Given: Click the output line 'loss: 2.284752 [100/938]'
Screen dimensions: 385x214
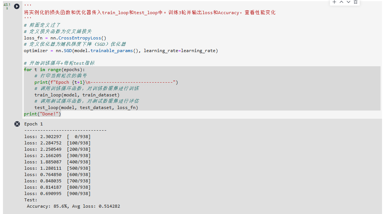Looking at the screenshot, I should (x=57, y=143).
